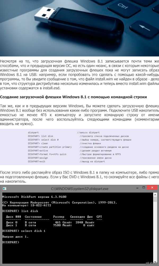This screenshot has width=159, height=266.
Task: Click 'DISKPART>active' code line
Action: (38, 151)
